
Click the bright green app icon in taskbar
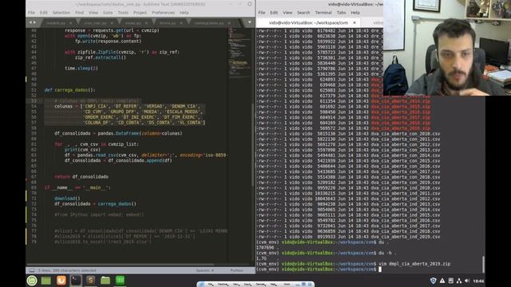[120, 281]
